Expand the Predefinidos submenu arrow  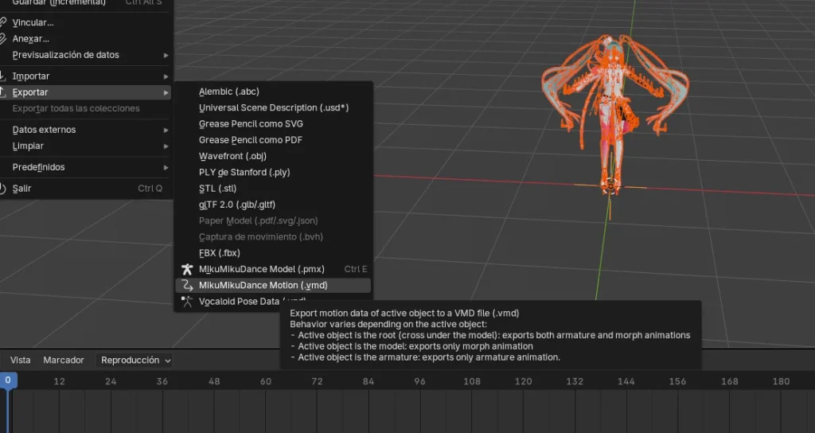point(166,167)
